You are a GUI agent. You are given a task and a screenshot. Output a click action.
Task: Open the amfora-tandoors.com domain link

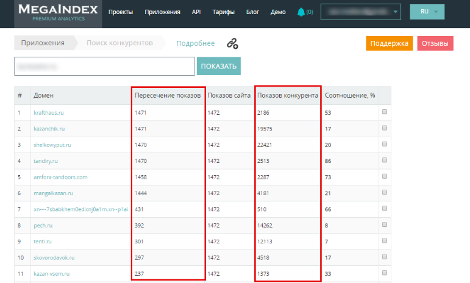[60, 177]
